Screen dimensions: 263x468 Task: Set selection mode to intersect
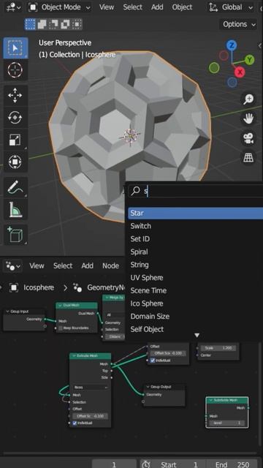77,24
